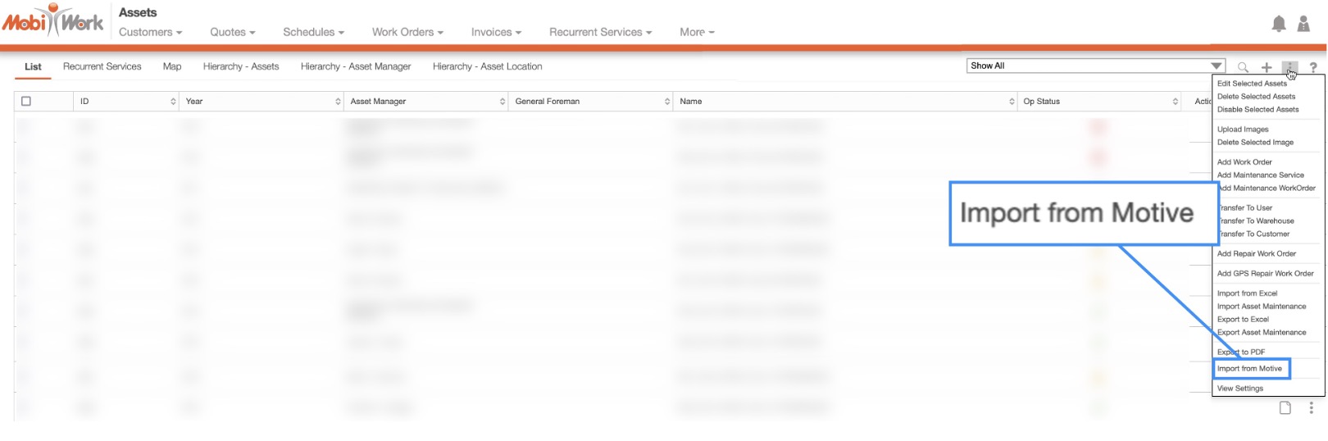Image resolution: width=1328 pixels, height=441 pixels.
Task: Open the Map tab
Action: [x=172, y=66]
